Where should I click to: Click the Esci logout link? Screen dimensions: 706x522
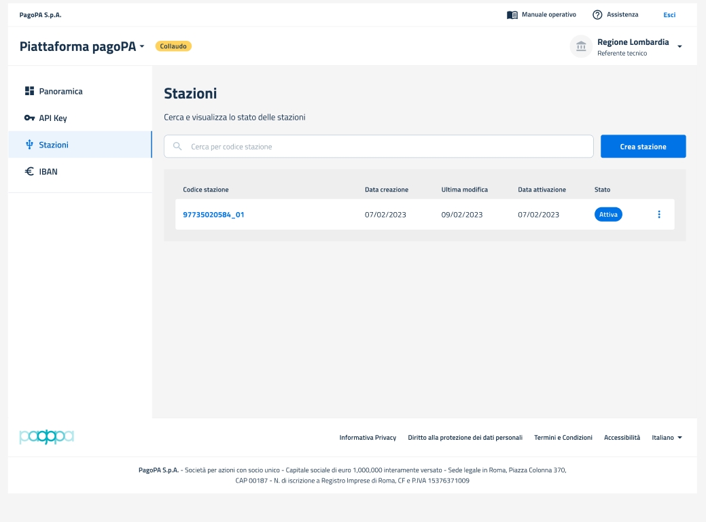[x=669, y=15]
